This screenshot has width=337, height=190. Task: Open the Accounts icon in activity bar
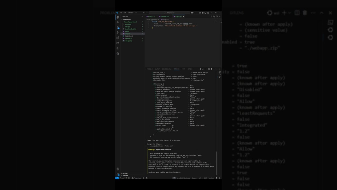(118, 169)
